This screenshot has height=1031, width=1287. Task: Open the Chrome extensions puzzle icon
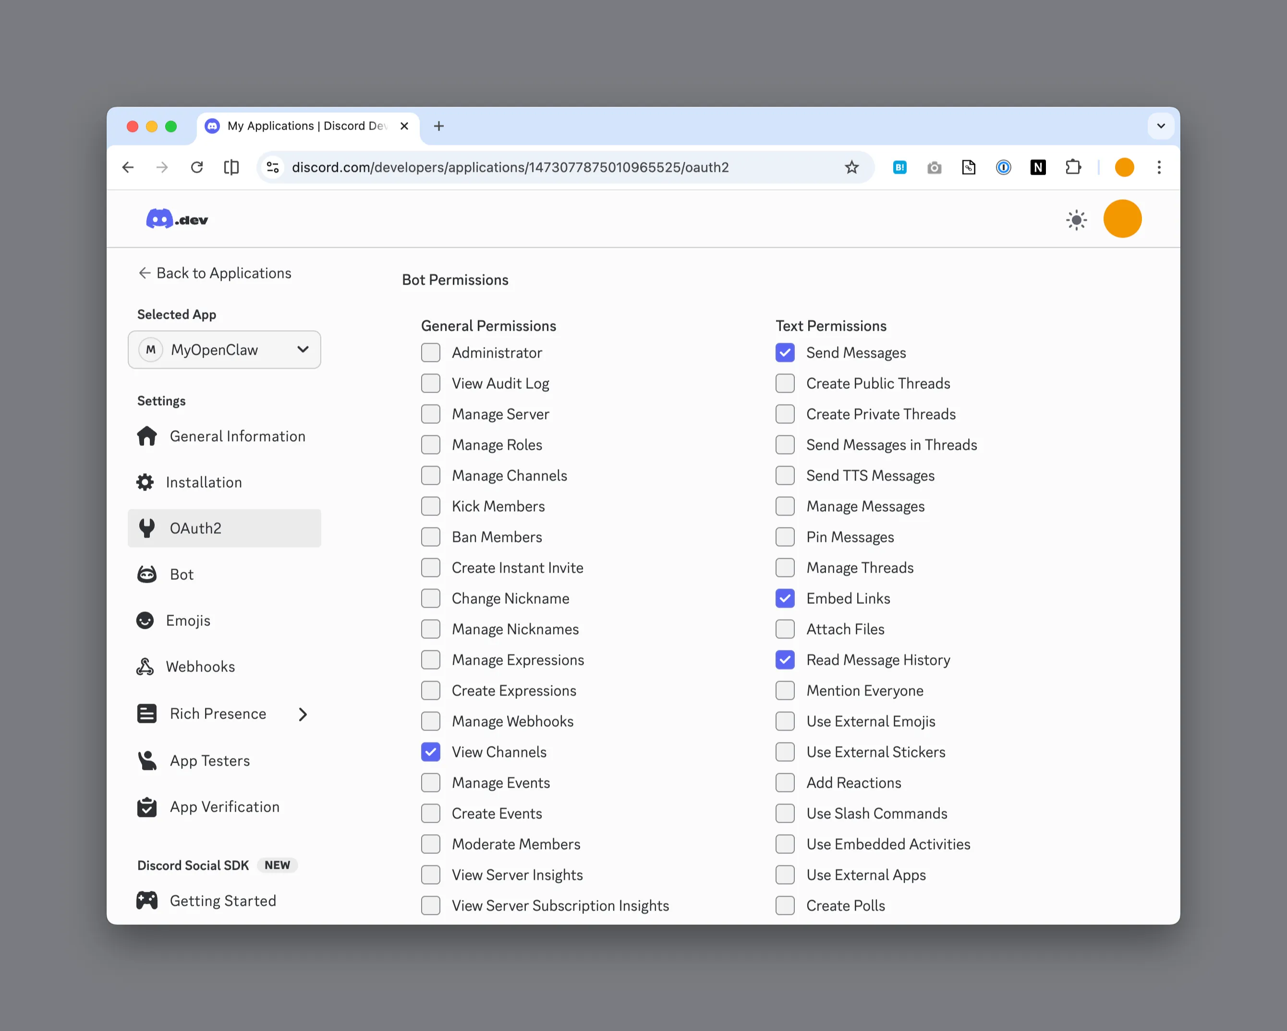1073,167
